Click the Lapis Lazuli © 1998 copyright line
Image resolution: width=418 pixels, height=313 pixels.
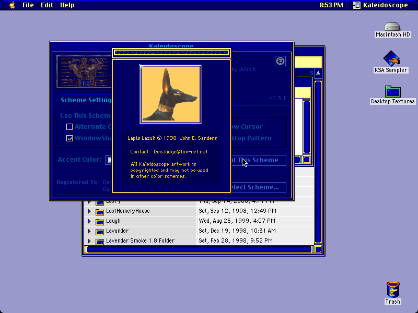tap(172, 138)
